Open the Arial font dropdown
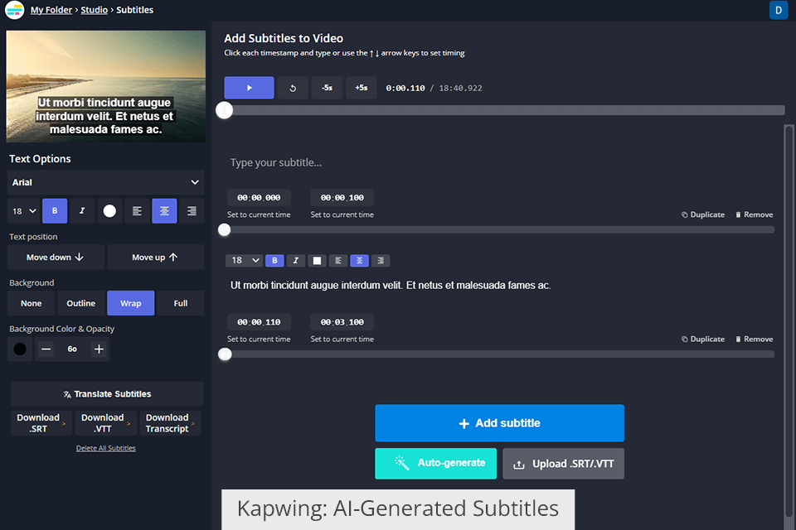Viewport: 796px width, 530px height. (105, 182)
